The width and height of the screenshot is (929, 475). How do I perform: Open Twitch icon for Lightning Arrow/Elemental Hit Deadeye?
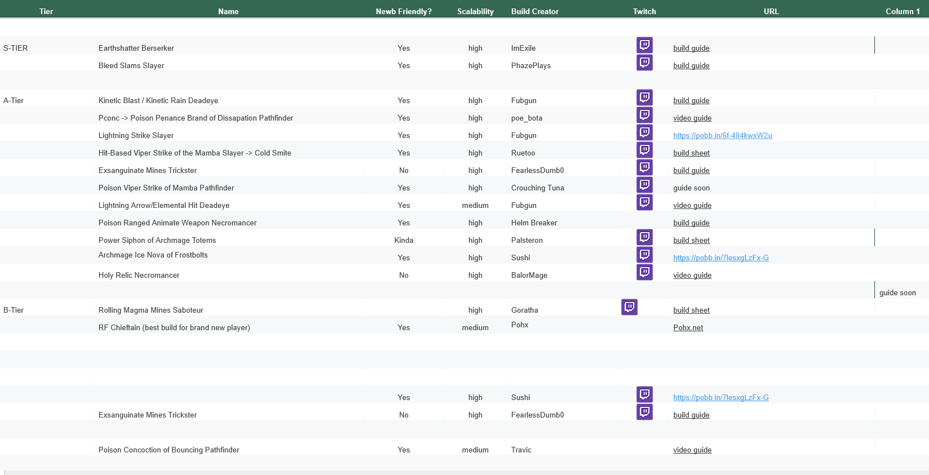point(645,202)
